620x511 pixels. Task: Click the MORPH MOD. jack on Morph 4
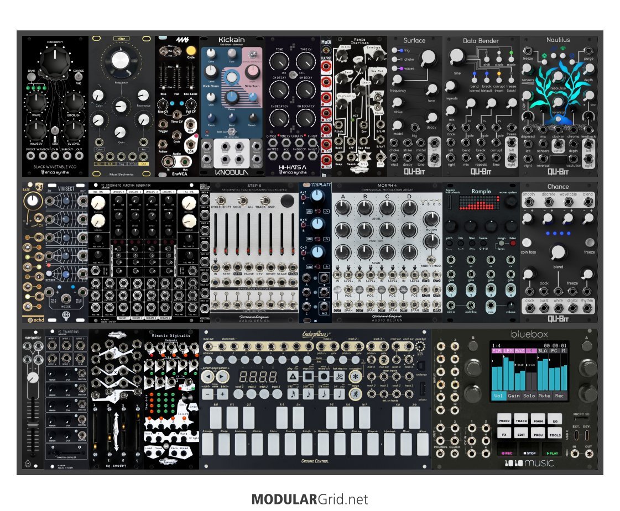(431, 260)
